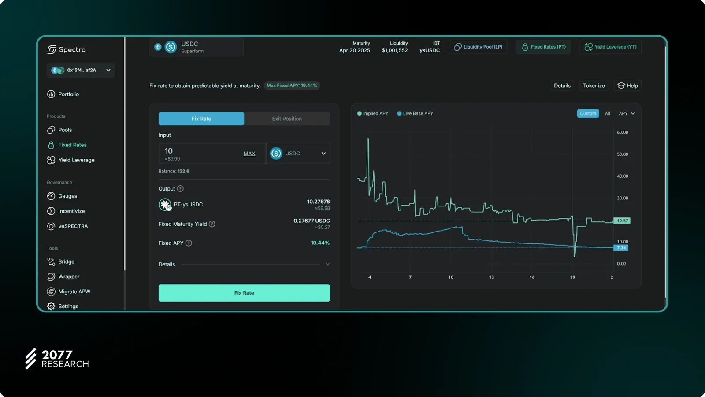The height and width of the screenshot is (397, 705).
Task: Click the Pools icon in sidebar
Action: 51,130
